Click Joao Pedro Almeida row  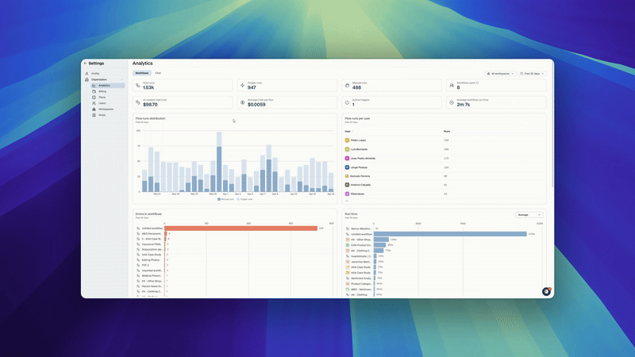pyautogui.click(x=444, y=158)
